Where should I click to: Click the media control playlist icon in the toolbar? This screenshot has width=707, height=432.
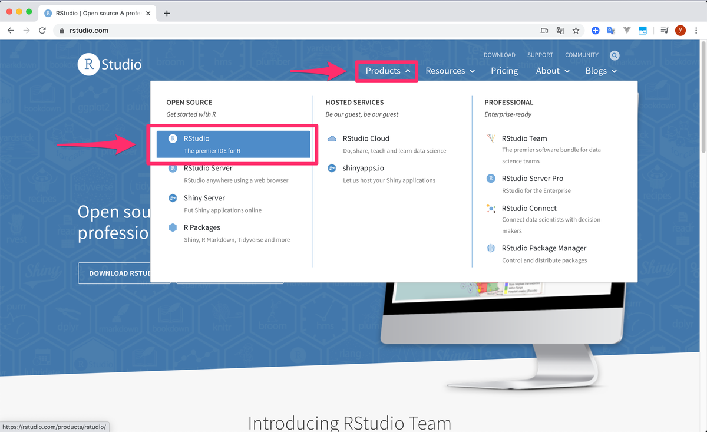click(665, 31)
